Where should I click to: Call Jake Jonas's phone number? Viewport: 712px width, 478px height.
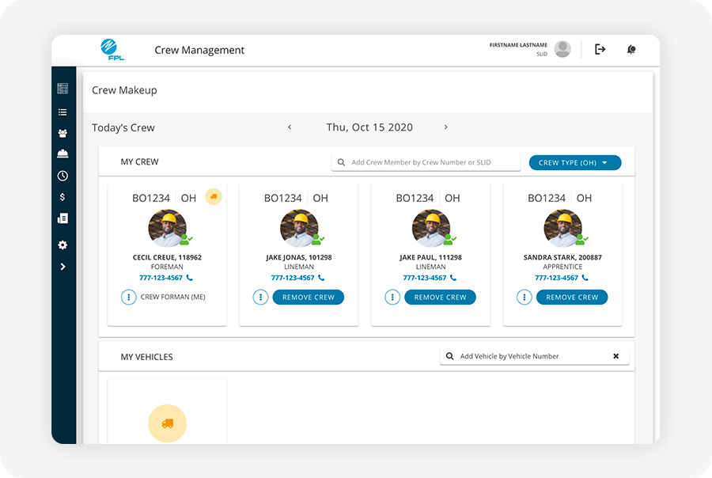[x=297, y=278]
